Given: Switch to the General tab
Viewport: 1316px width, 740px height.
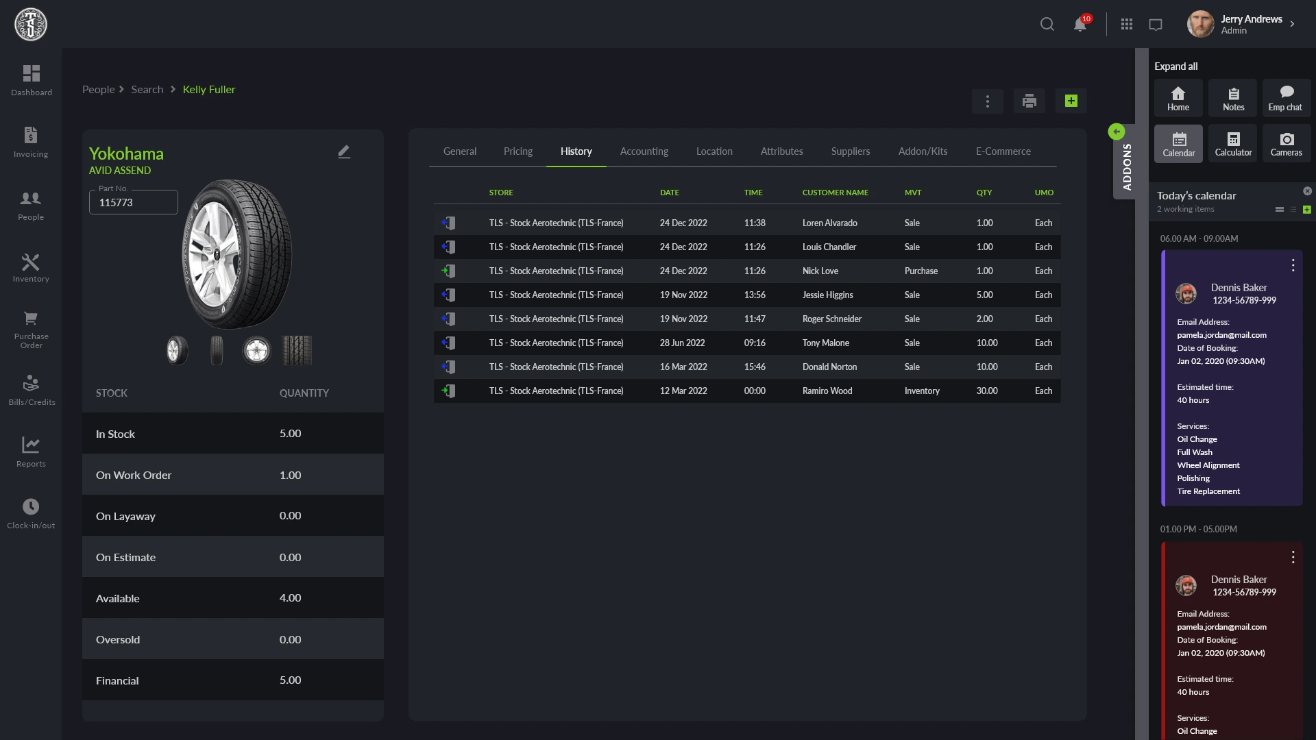Looking at the screenshot, I should 459,151.
